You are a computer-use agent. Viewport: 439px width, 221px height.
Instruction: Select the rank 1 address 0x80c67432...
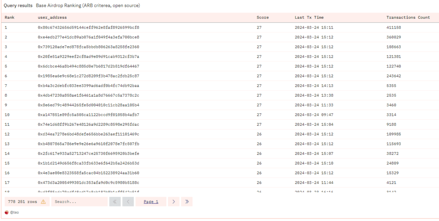pyautogui.click(x=88, y=27)
